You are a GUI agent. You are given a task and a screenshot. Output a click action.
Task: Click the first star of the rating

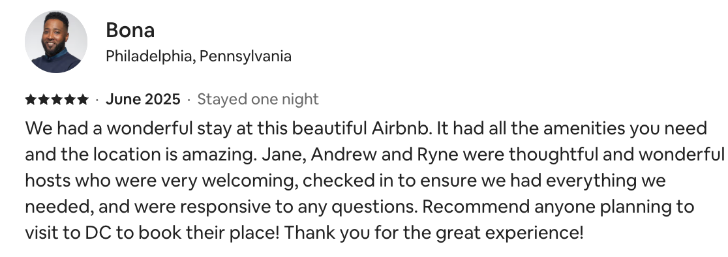click(31, 99)
